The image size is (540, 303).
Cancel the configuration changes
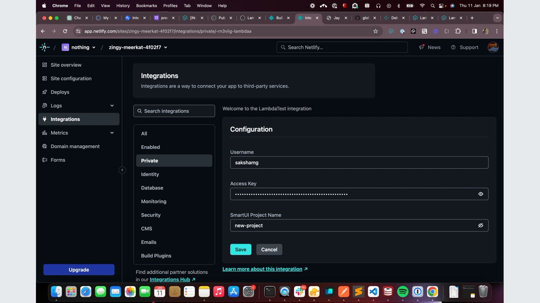(x=269, y=250)
